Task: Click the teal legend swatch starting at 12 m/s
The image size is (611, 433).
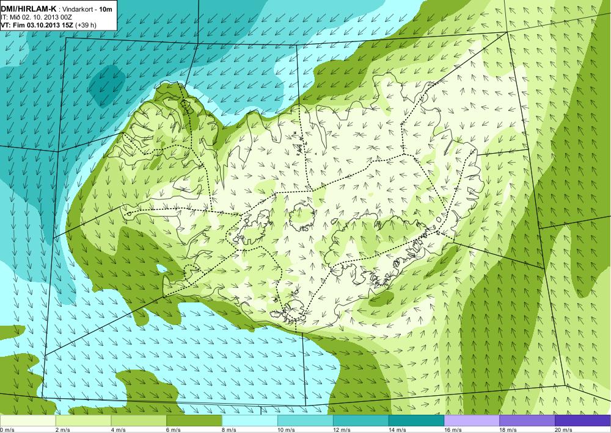Action: pos(361,421)
